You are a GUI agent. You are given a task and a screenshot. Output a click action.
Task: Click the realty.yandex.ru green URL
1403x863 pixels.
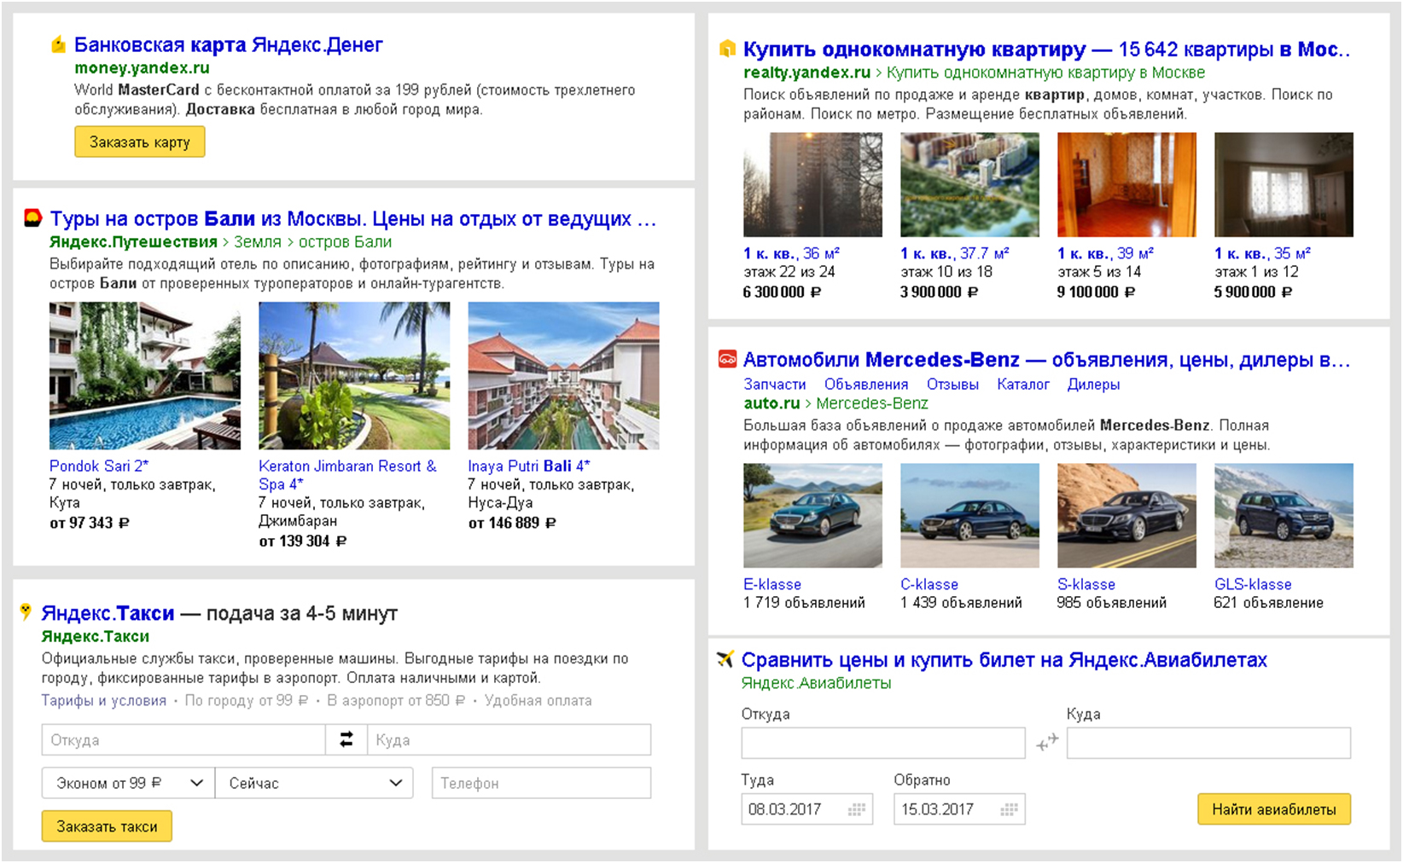[x=806, y=72]
